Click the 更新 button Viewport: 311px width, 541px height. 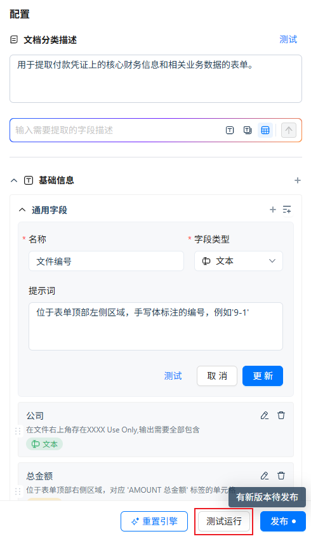coord(263,376)
